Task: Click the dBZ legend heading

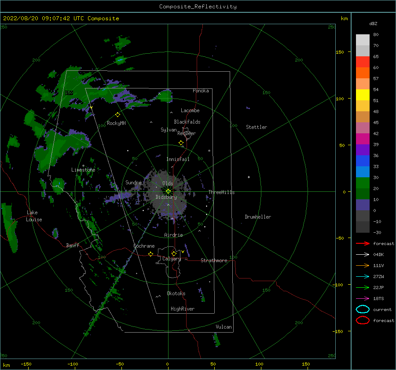Action: 373,23
